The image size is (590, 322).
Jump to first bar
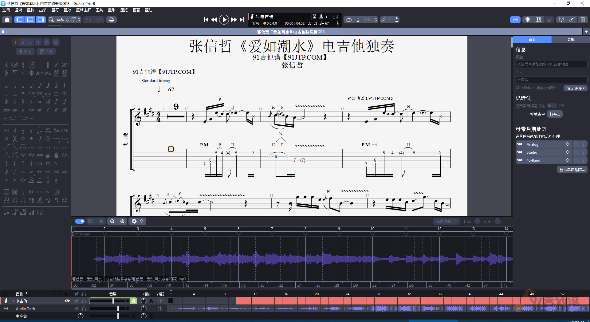coord(206,20)
